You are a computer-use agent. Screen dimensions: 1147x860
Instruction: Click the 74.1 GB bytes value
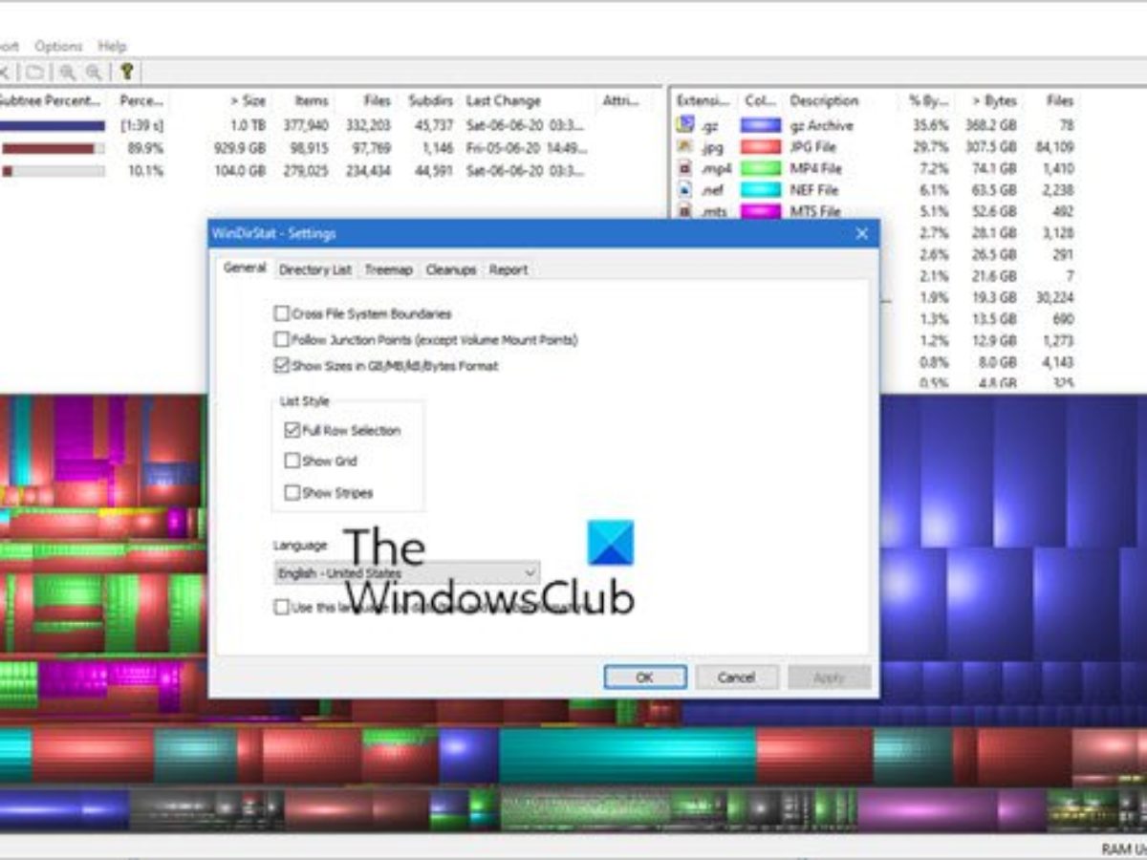pyautogui.click(x=996, y=168)
